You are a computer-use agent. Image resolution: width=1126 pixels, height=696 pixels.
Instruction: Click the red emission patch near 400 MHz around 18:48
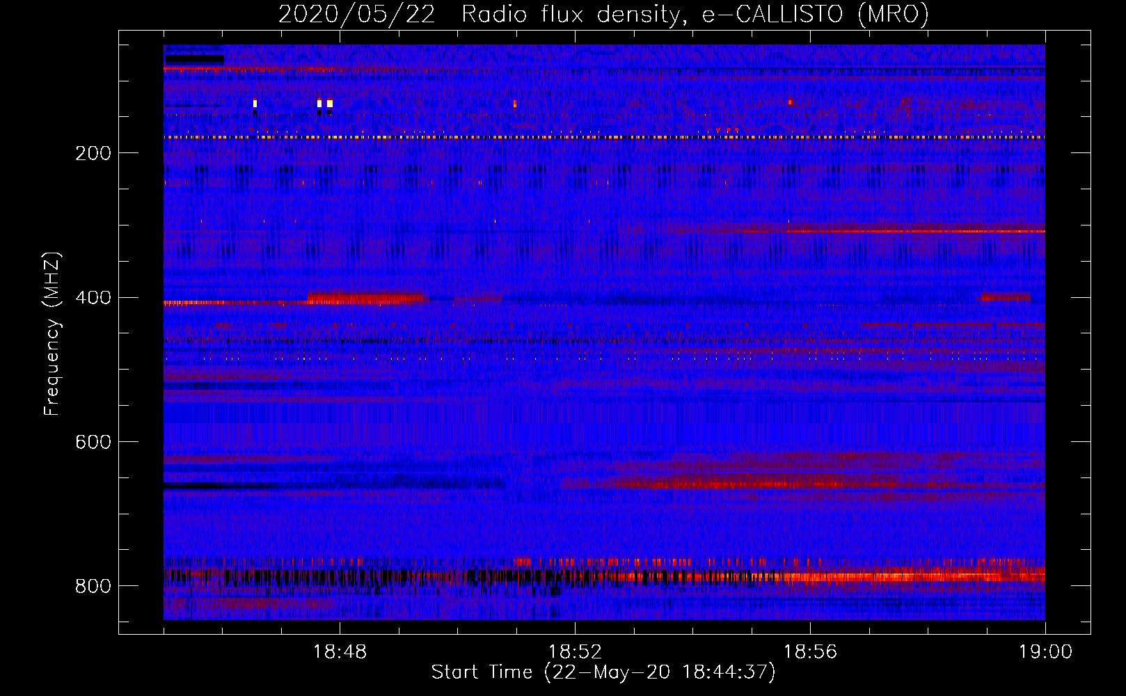point(365,299)
